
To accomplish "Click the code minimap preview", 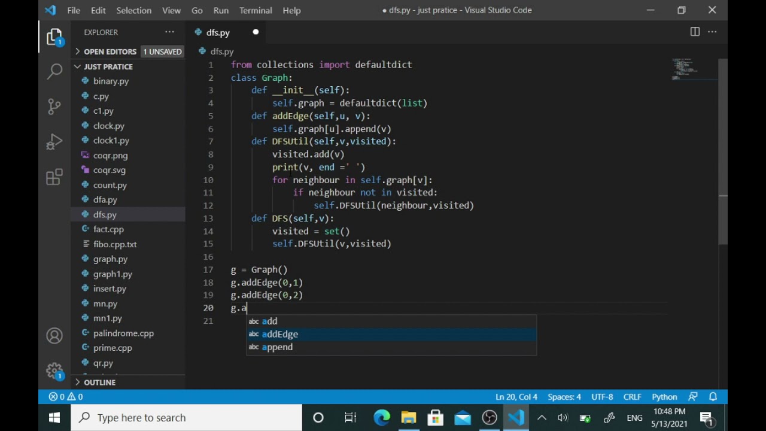I will [x=694, y=69].
